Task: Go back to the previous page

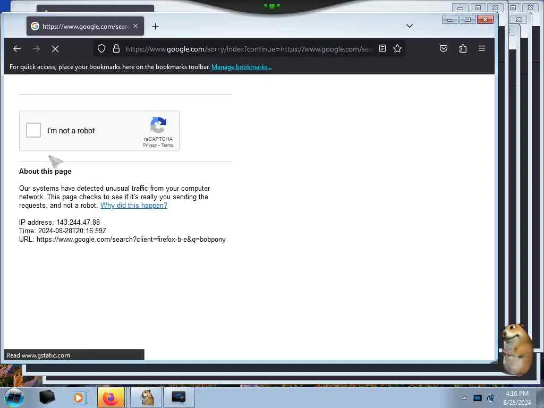Action: point(16,49)
